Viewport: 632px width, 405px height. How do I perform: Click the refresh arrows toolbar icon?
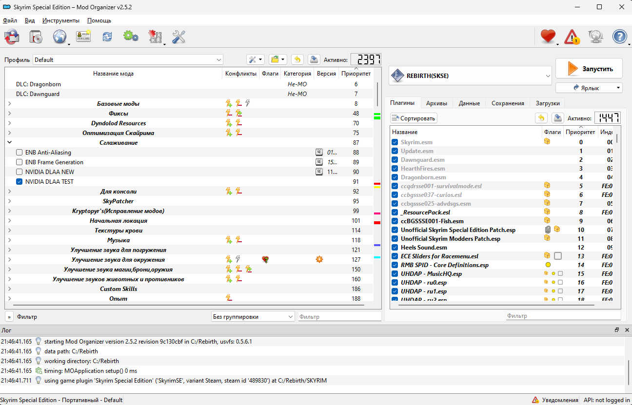[x=107, y=37]
